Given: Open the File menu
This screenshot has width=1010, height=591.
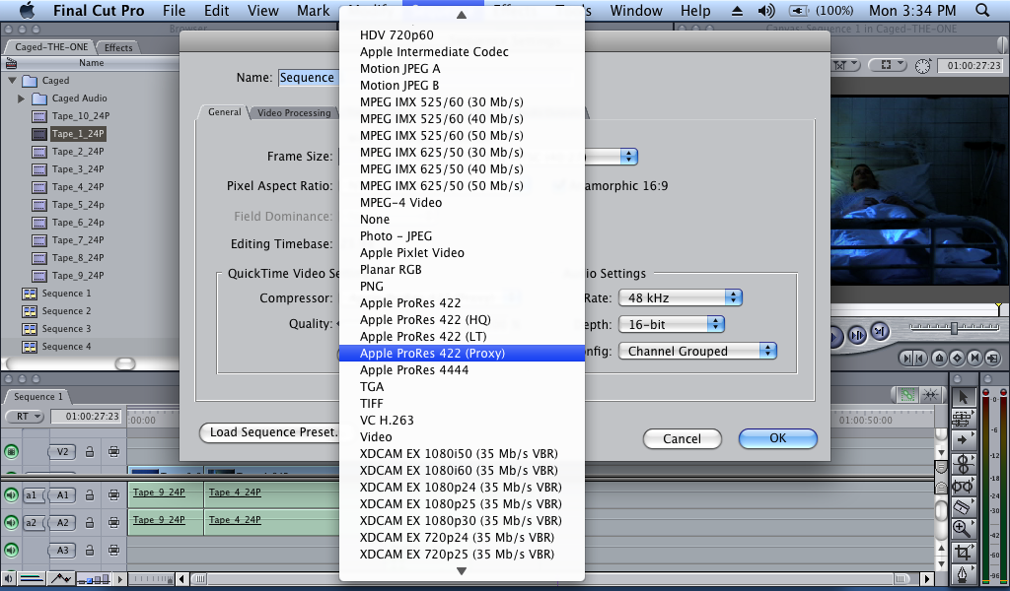Looking at the screenshot, I should [174, 10].
